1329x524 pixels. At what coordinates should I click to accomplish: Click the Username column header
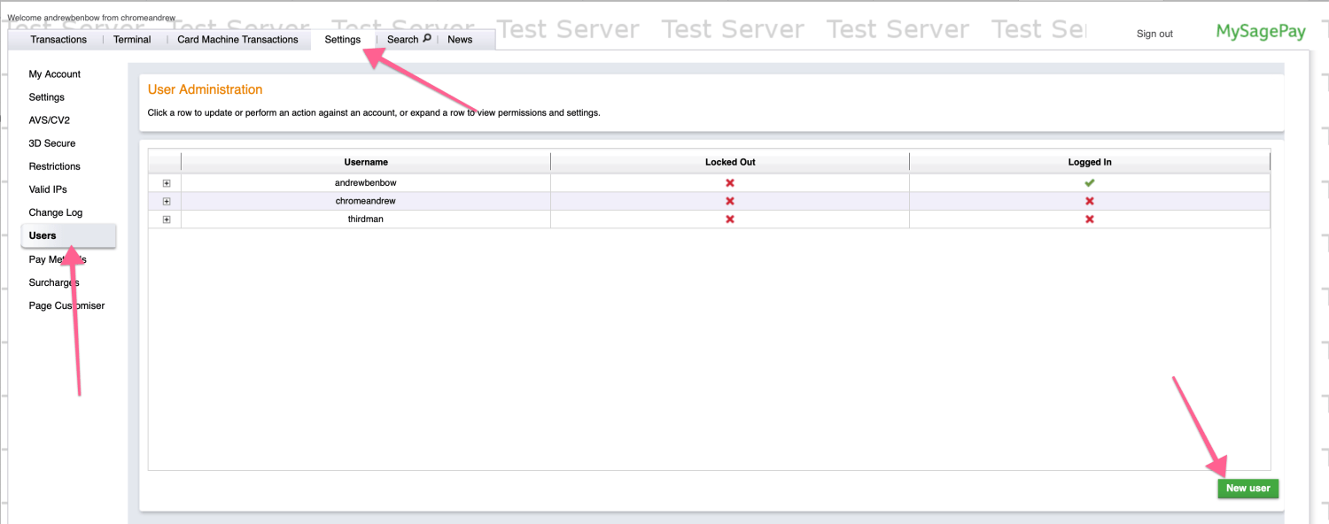click(365, 162)
